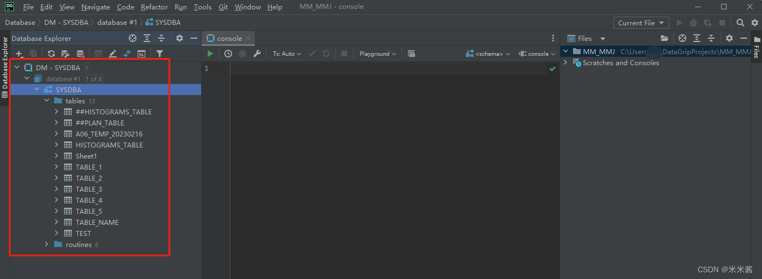Click Select Opened File target icon in Database Explorer
762x279 pixels.
[x=133, y=38]
